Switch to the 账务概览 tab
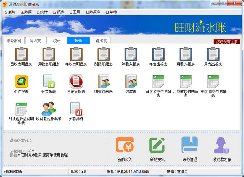Screen dimensions: 244x177 coord(14,41)
